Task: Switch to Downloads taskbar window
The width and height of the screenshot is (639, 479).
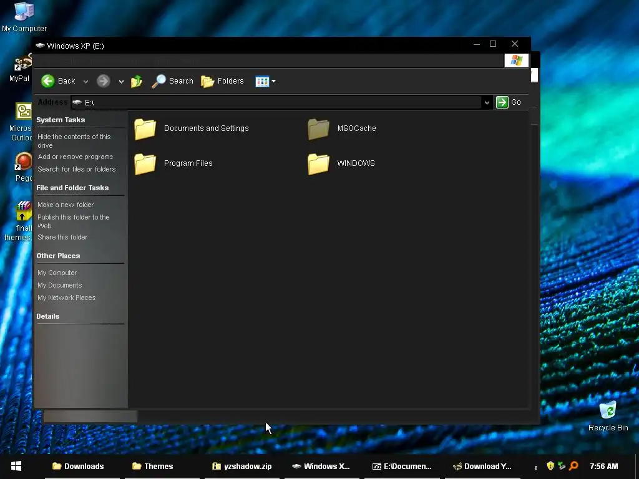Action: tap(82, 467)
